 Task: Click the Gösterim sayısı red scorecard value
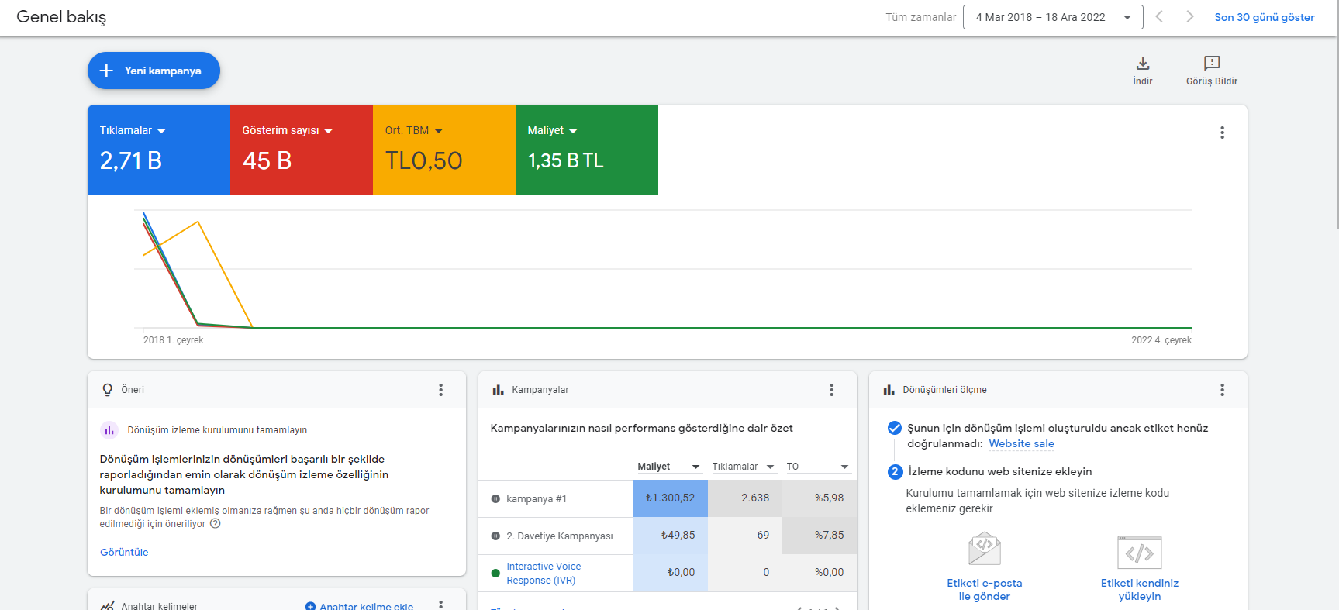[x=267, y=160]
